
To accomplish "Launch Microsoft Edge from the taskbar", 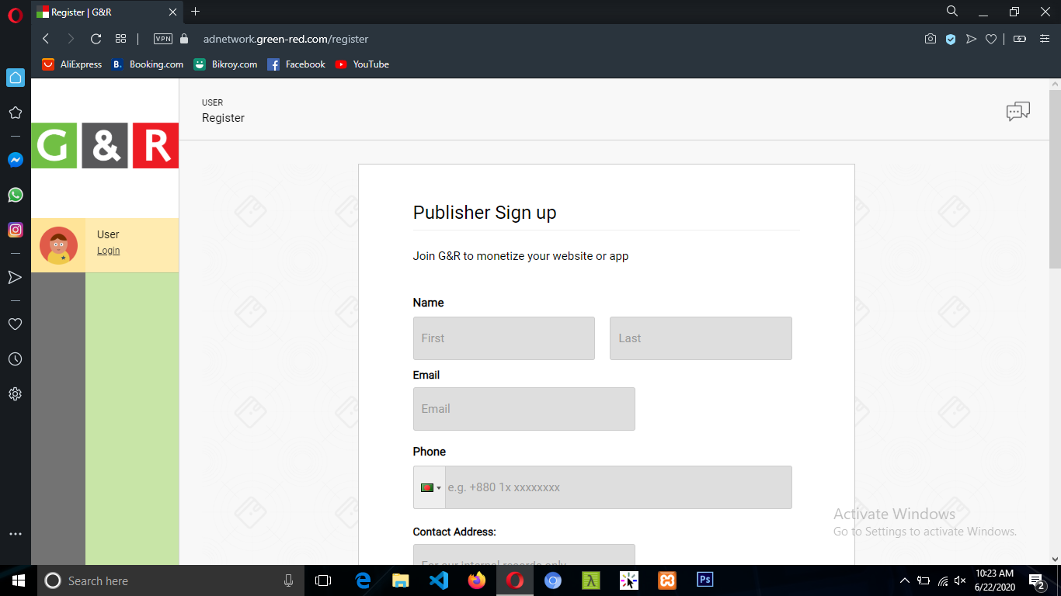I will click(x=363, y=580).
